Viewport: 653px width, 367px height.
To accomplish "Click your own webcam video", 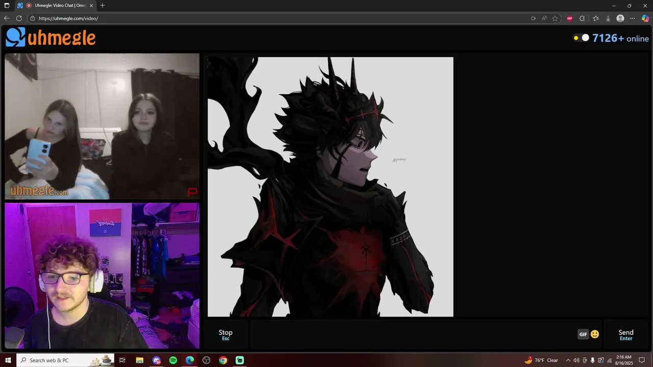I will [102, 276].
